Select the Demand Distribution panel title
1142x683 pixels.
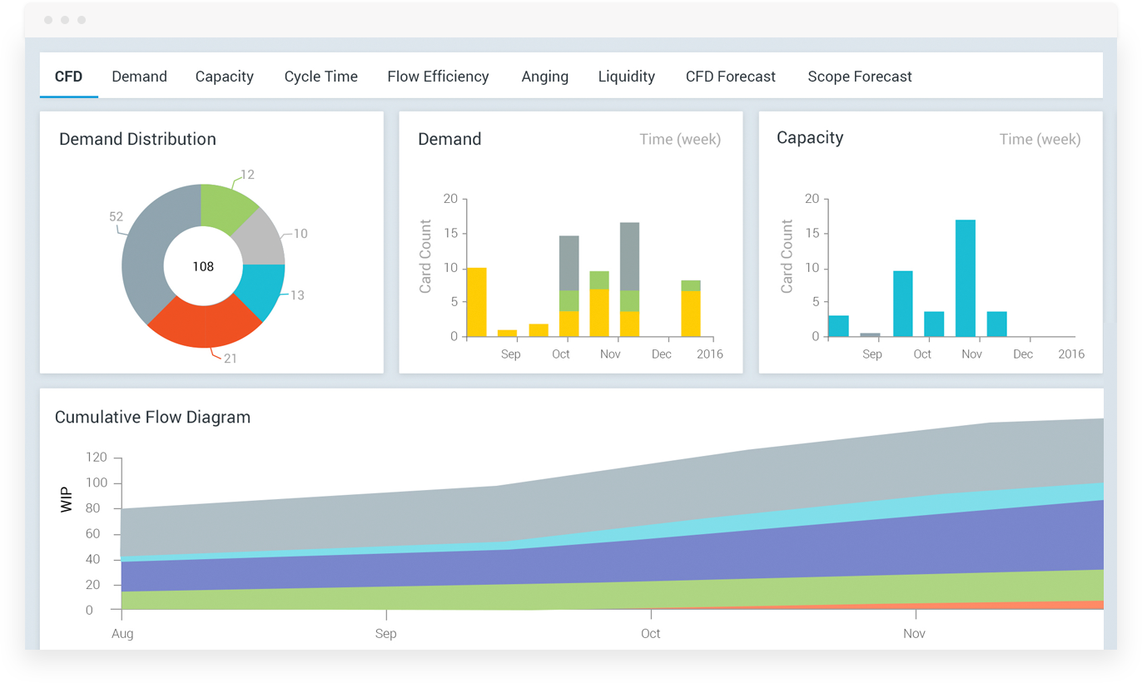[137, 139]
